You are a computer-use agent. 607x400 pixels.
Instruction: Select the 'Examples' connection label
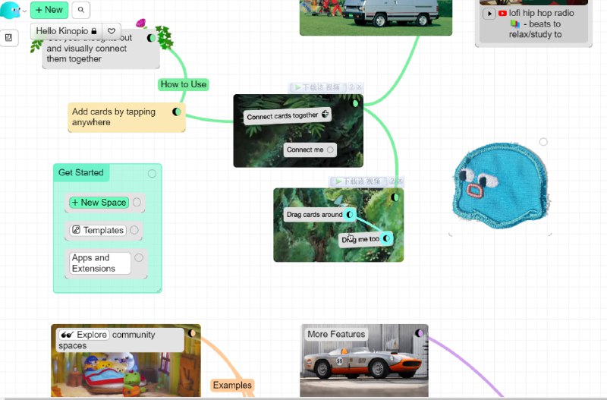(x=232, y=385)
